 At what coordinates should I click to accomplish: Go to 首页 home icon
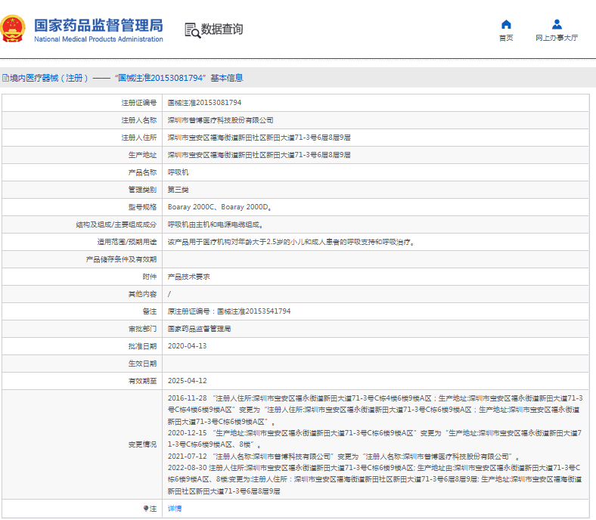coord(506,24)
